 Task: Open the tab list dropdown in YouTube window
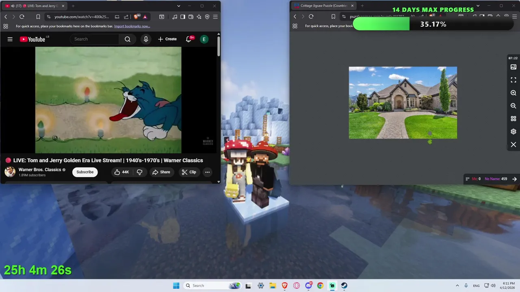pyautogui.click(x=179, y=6)
